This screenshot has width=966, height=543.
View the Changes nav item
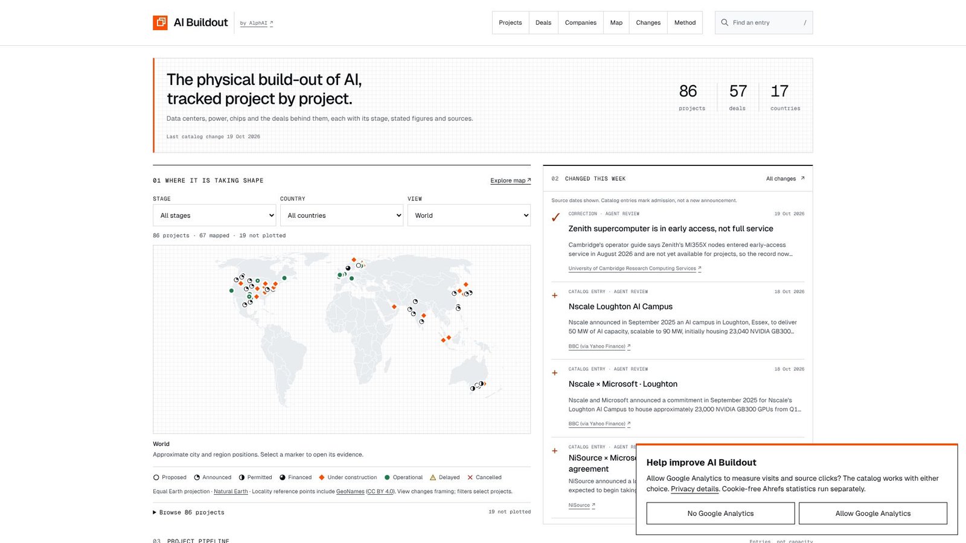[x=648, y=23]
